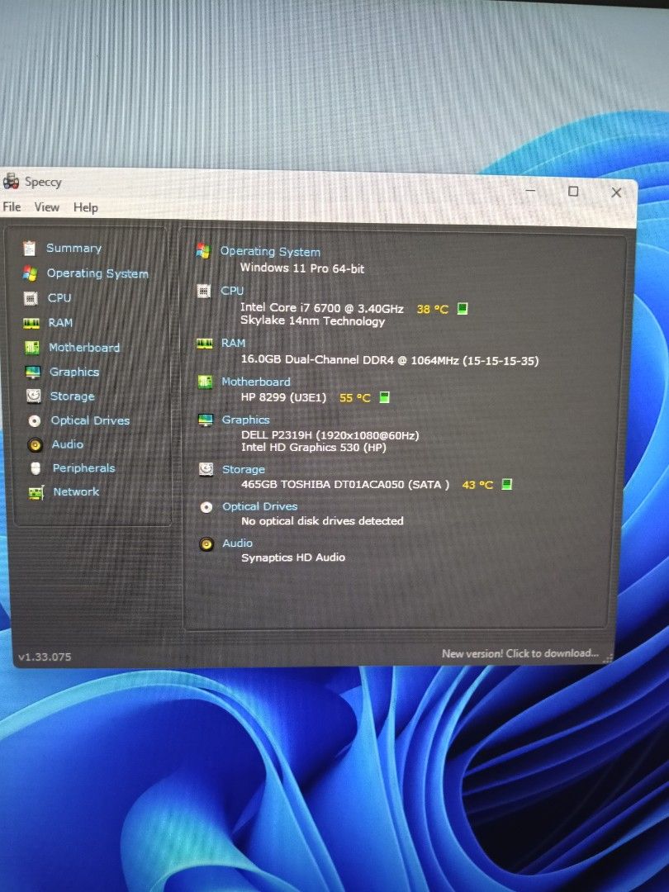The height and width of the screenshot is (892, 669).
Task: Click 'Skylake 14nm Technology' text
Action: [312, 320]
